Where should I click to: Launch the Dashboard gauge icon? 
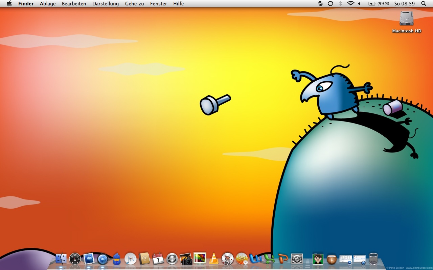coord(75,259)
